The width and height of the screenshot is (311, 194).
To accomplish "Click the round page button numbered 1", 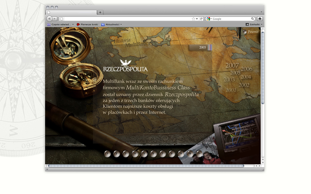I will coord(107,154).
